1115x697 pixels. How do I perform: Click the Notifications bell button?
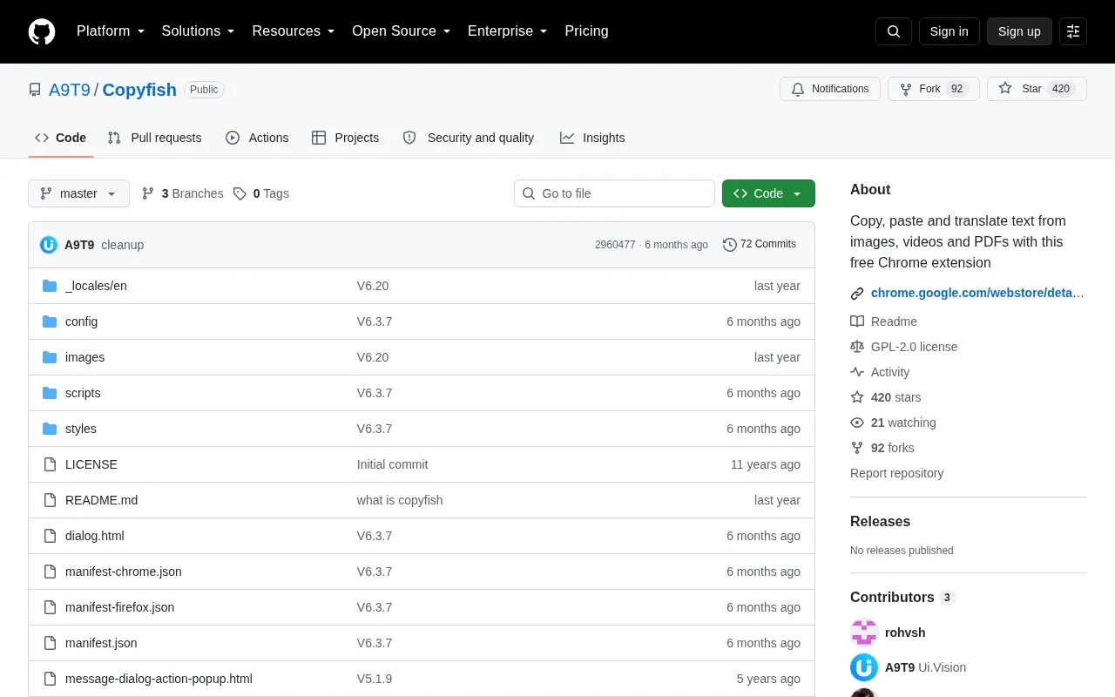tap(830, 89)
